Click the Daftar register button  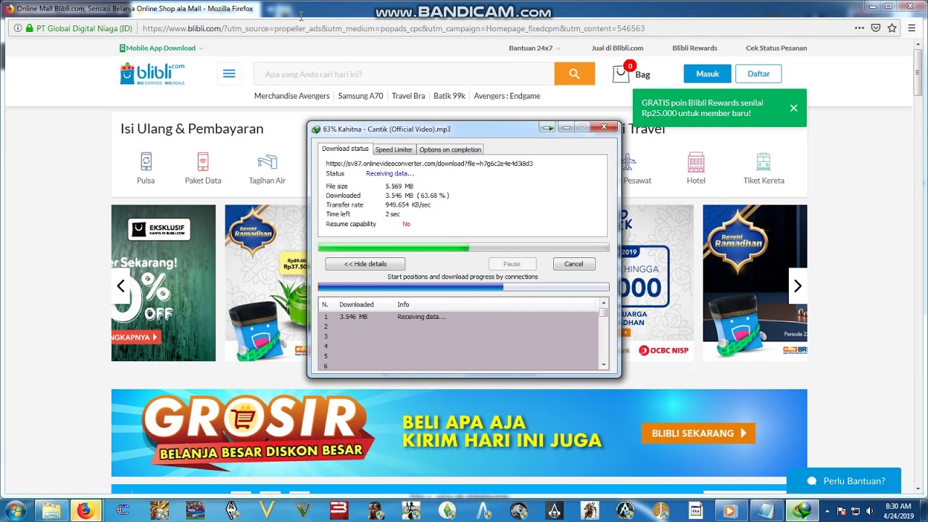(758, 74)
